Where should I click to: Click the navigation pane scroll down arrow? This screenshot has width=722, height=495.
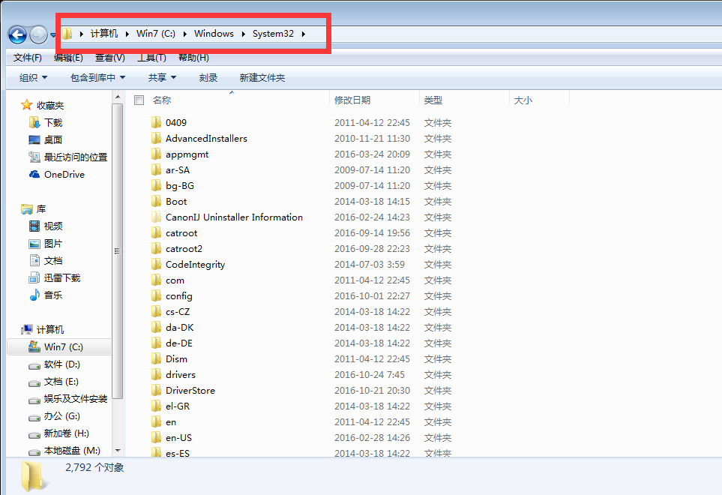(118, 451)
